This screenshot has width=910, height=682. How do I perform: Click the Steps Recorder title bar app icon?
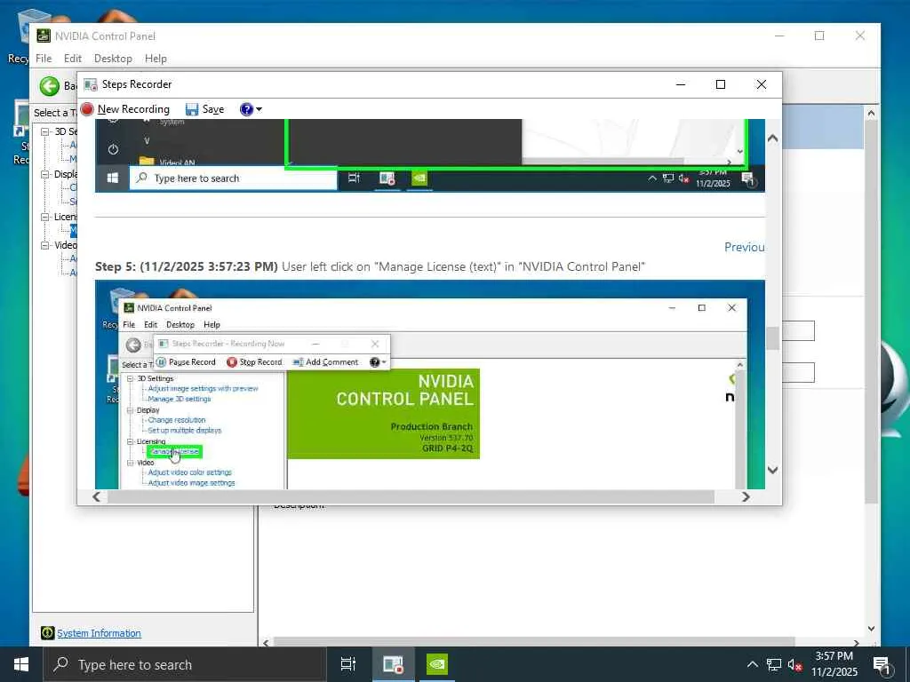90,84
